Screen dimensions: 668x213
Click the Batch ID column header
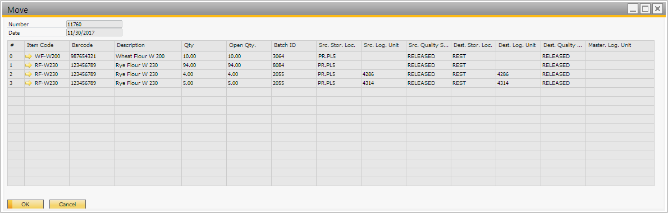(x=294, y=45)
